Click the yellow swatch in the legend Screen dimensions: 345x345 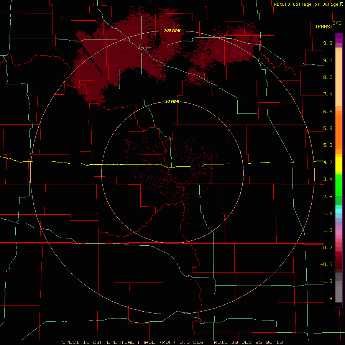[x=338, y=164]
